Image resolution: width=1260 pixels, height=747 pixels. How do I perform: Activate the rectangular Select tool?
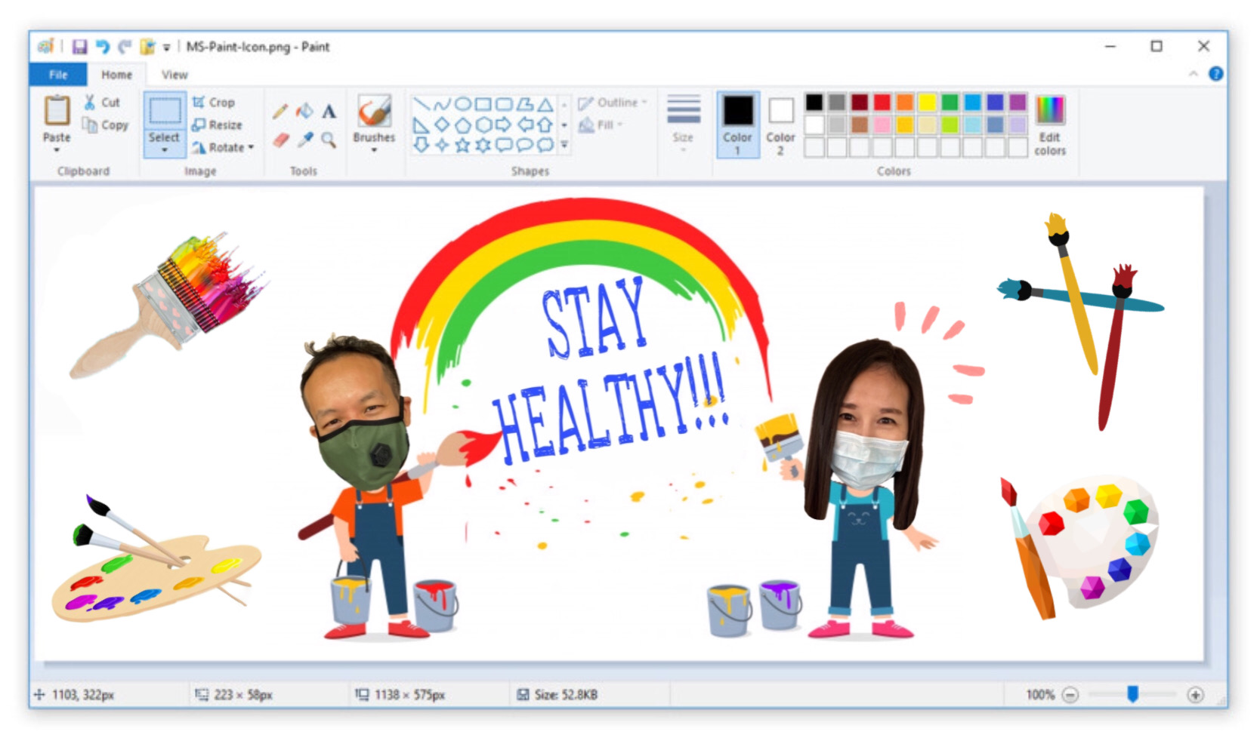[x=164, y=112]
